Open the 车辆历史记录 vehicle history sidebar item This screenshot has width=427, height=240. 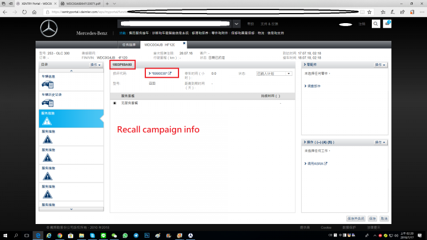71,100
